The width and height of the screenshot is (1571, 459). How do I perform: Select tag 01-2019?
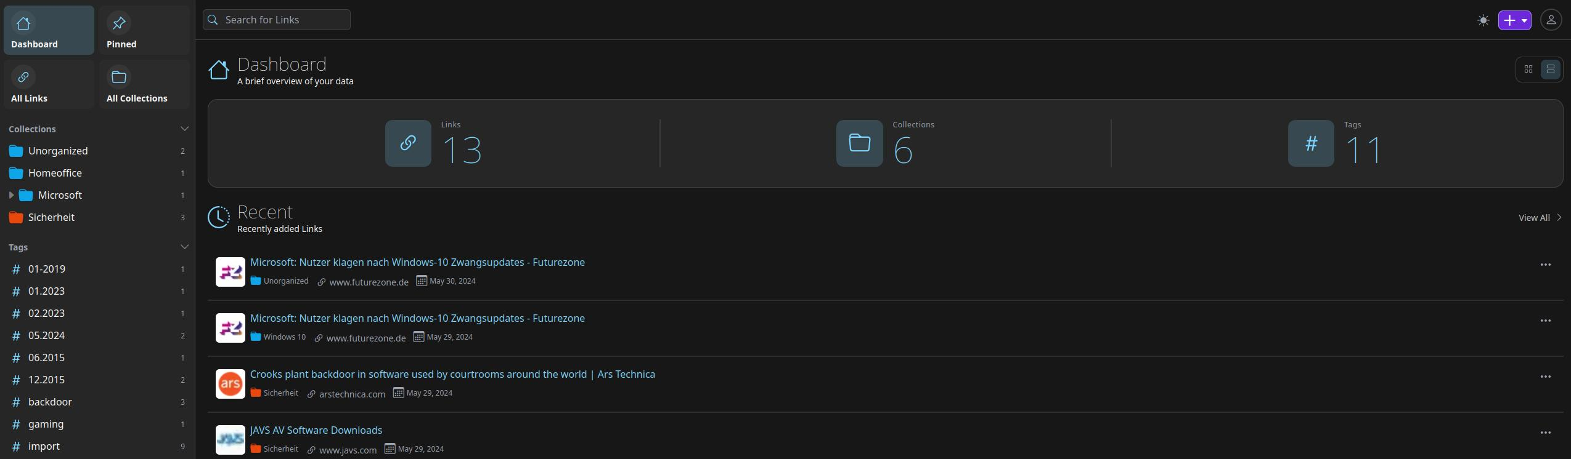(x=97, y=269)
